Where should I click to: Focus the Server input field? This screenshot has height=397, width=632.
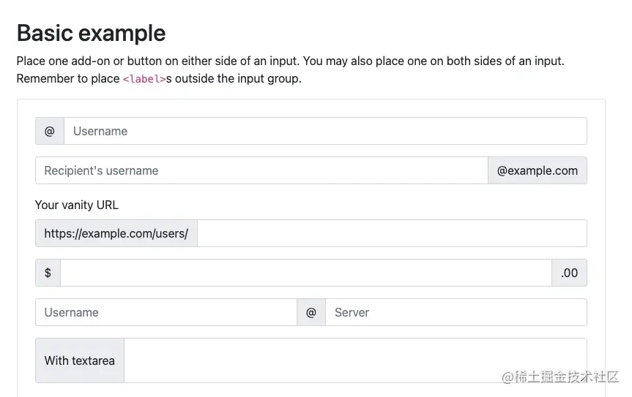[x=456, y=312]
